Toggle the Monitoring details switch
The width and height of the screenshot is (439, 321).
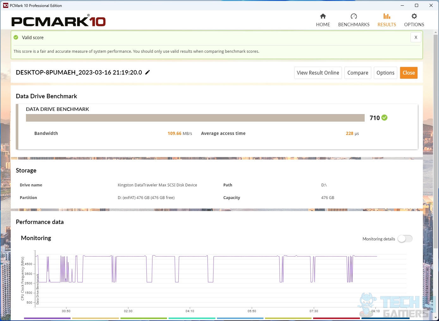coord(405,239)
